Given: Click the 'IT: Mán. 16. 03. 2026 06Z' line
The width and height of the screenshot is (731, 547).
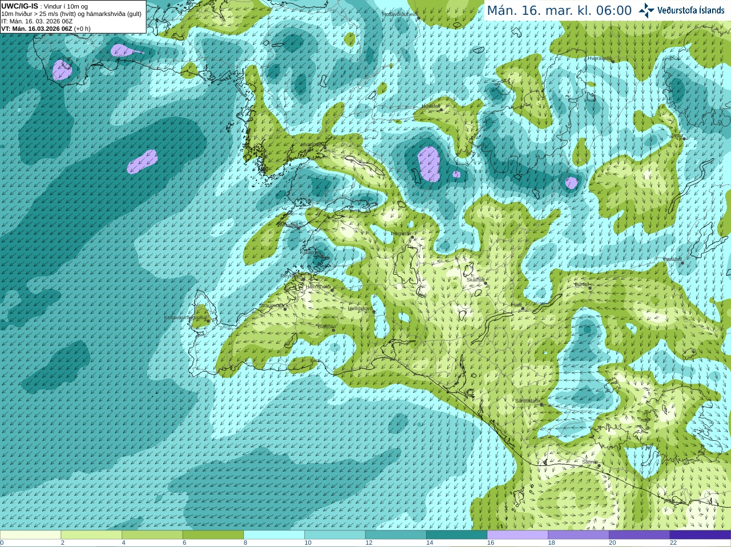Looking at the screenshot, I should point(37,21).
